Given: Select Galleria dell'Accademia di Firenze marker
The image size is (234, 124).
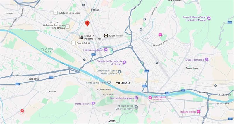Looking at the screenshot, I should pyautogui.click(x=124, y=62).
